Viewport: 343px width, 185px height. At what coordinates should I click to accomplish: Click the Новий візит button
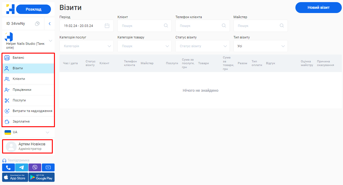pos(318,8)
